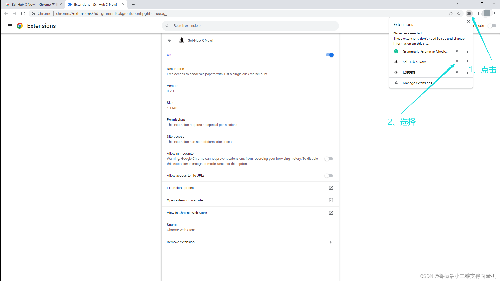This screenshot has height=281, width=500.
Task: Turn off the Sci-Hub X Now! extension
Action: (329, 55)
